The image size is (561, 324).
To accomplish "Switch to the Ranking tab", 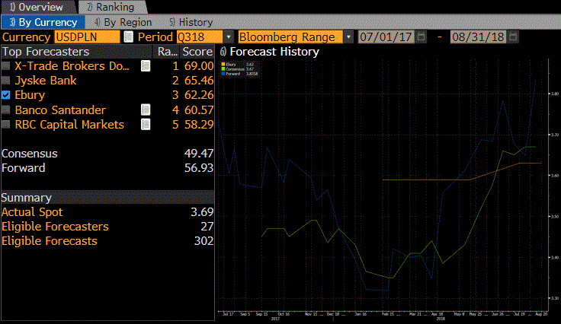I will 111,7.
